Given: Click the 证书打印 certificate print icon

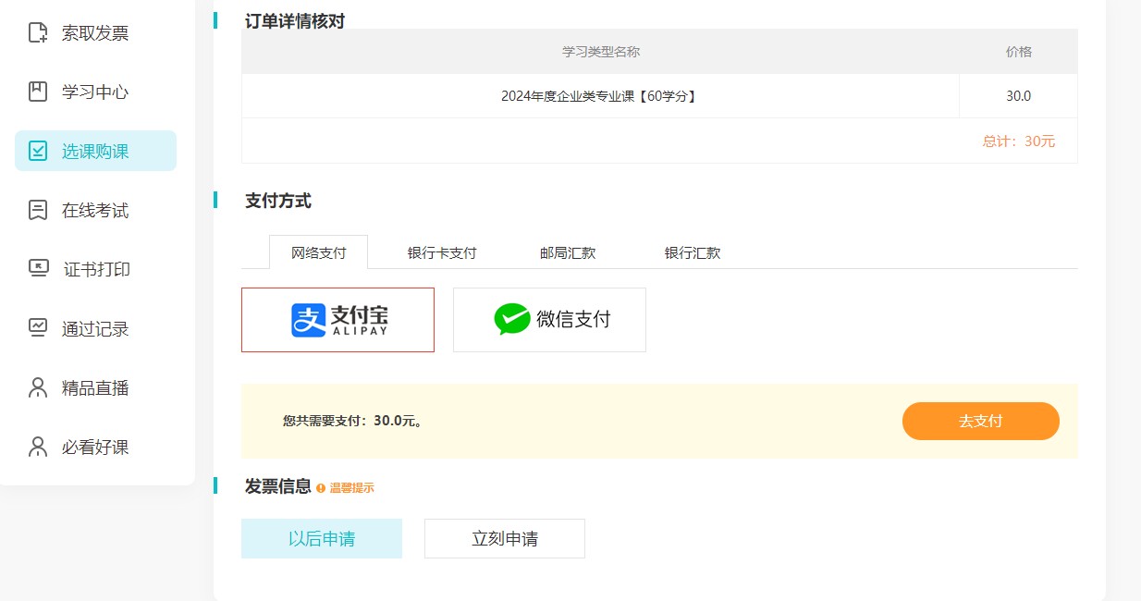Looking at the screenshot, I should click(38, 269).
